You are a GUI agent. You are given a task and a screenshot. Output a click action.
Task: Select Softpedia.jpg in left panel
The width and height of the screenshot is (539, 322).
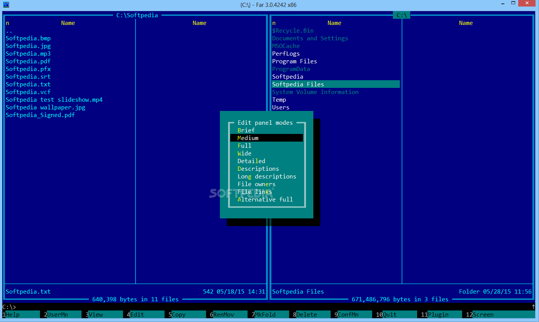[28, 46]
